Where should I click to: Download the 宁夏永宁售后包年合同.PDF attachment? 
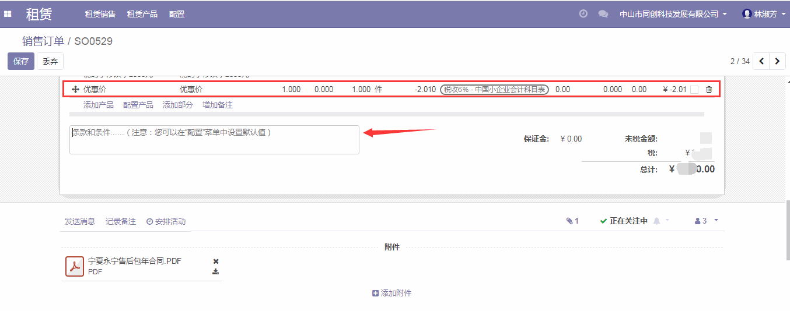click(x=216, y=271)
